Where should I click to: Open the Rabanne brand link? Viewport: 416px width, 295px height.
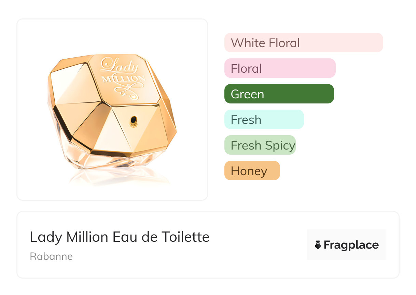click(x=51, y=256)
